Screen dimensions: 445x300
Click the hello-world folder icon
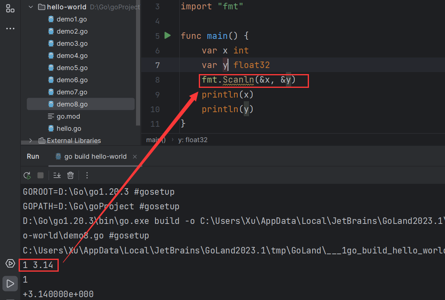coord(41,7)
